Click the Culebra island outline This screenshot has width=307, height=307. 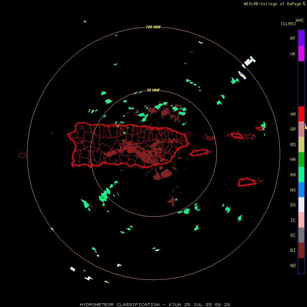pos(209,137)
